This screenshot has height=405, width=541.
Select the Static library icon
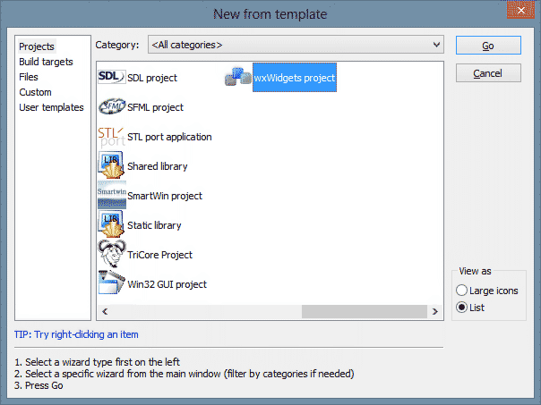(x=111, y=225)
